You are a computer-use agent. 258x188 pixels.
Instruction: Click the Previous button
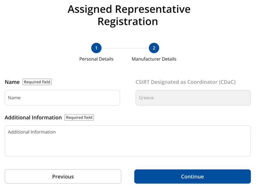click(63, 176)
